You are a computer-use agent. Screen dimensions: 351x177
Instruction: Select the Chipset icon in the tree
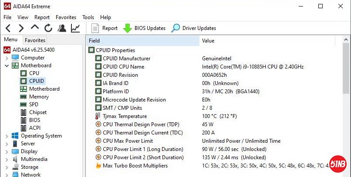24,112
